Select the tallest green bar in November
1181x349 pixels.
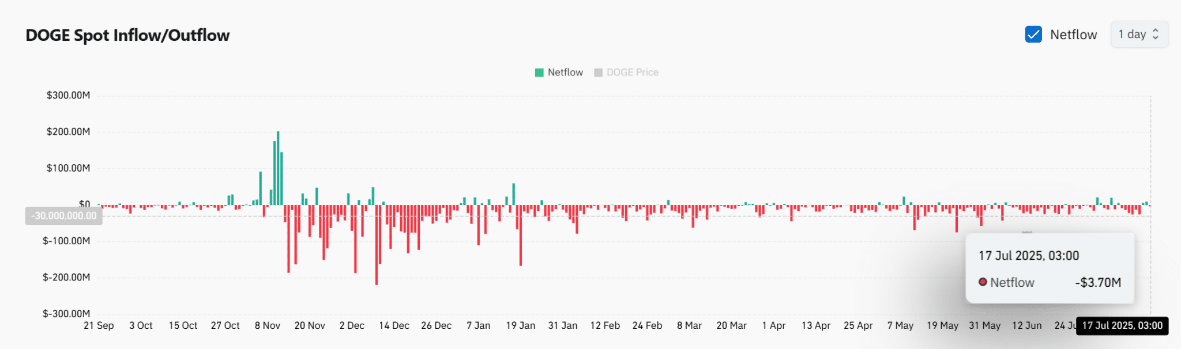278,167
